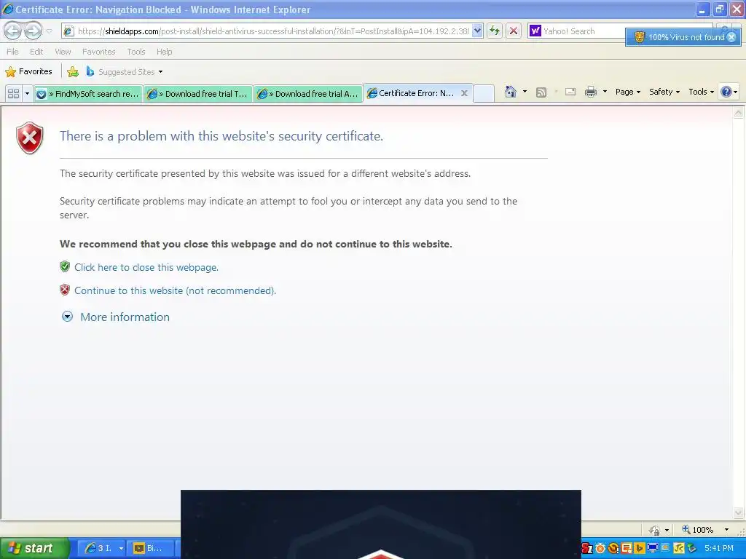Go back with the Back arrow button
This screenshot has height=559, width=746.
coord(13,31)
